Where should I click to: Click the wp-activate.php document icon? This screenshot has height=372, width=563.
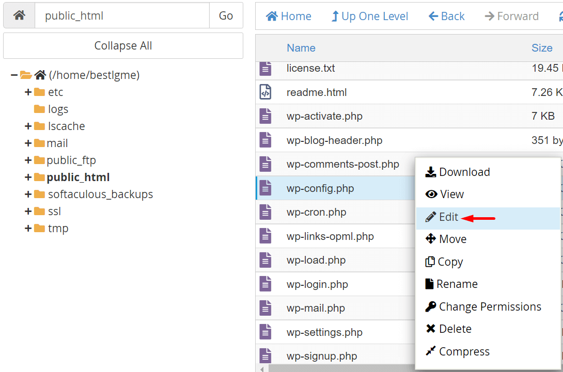(265, 116)
